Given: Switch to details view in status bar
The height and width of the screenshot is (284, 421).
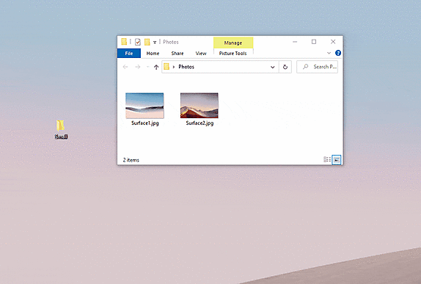Looking at the screenshot, I should click(x=327, y=159).
